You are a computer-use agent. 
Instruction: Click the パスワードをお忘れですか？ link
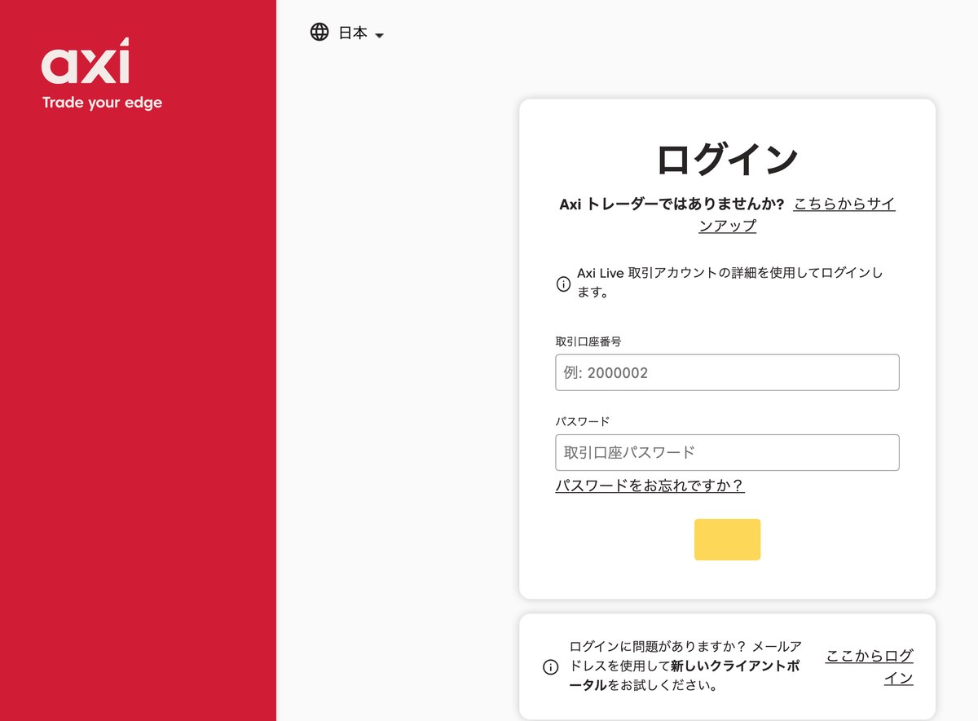tap(650, 486)
